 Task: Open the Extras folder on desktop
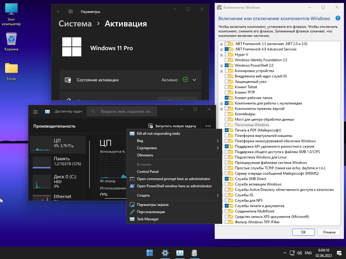(11, 69)
